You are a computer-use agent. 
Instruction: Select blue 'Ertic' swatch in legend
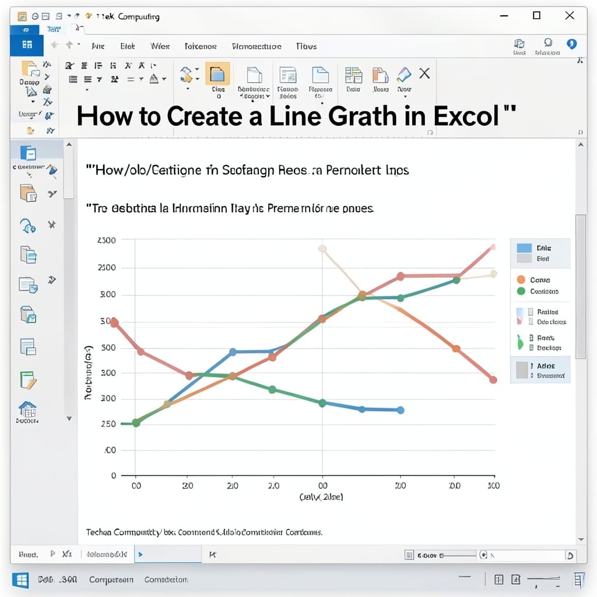coord(524,248)
